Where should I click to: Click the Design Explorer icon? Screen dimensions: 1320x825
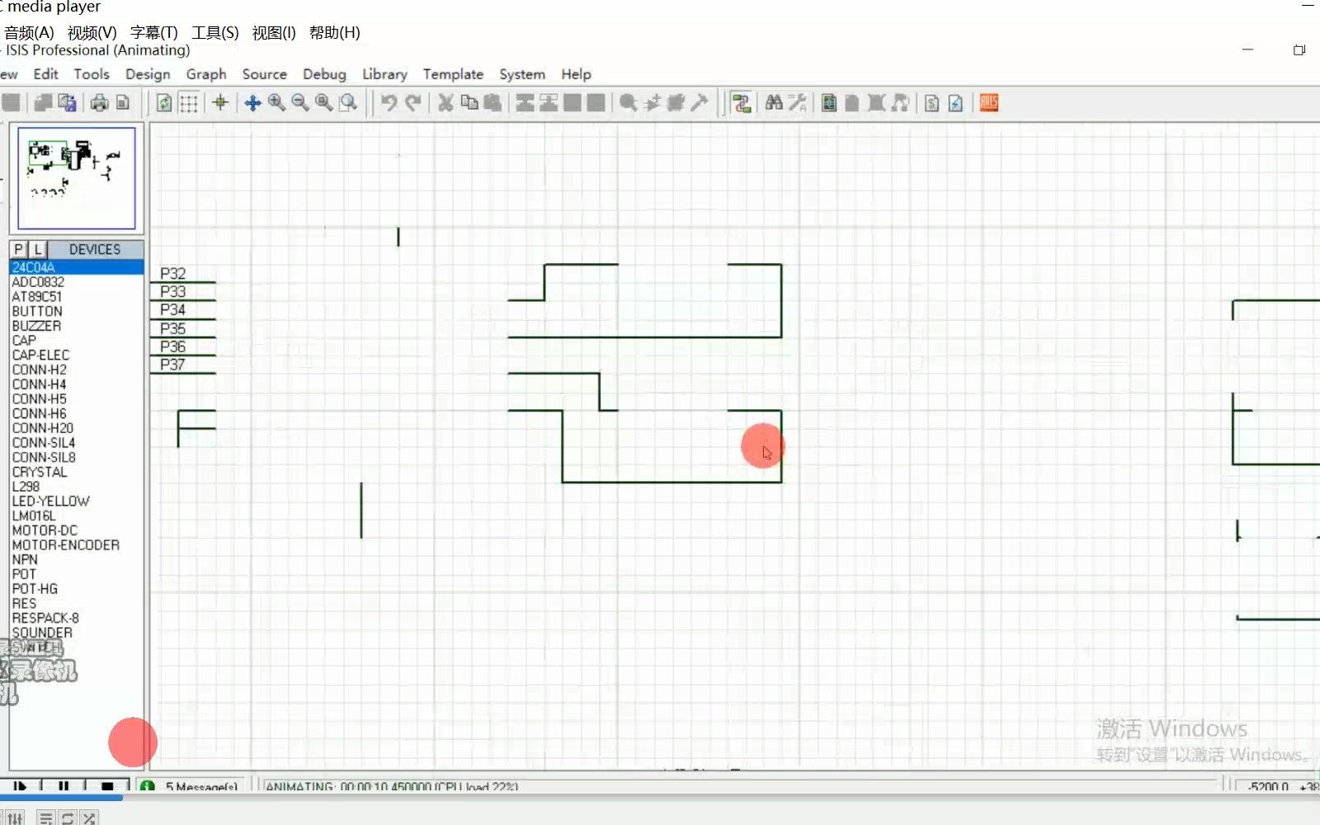(829, 103)
